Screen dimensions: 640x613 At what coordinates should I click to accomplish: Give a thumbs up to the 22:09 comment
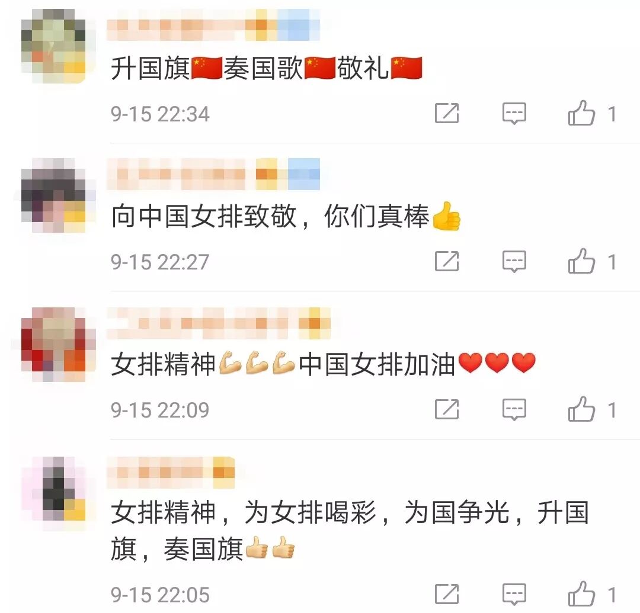pyautogui.click(x=581, y=409)
